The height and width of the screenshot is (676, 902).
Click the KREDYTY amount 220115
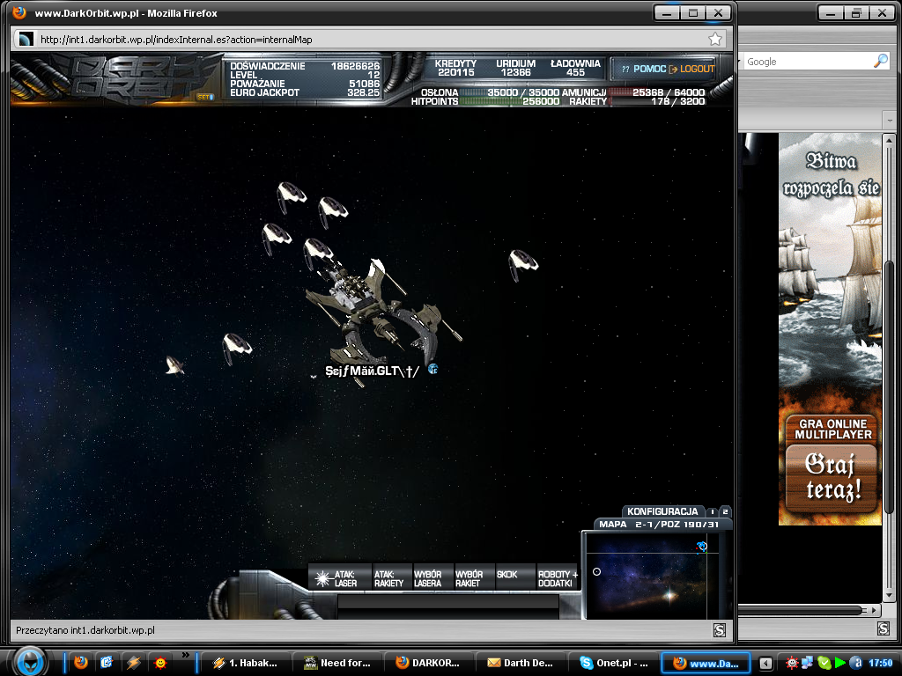tap(455, 72)
